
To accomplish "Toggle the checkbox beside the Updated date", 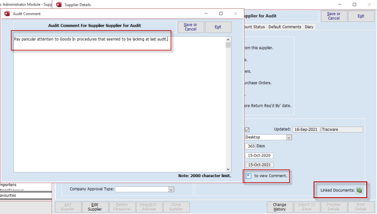I will tap(247, 130).
